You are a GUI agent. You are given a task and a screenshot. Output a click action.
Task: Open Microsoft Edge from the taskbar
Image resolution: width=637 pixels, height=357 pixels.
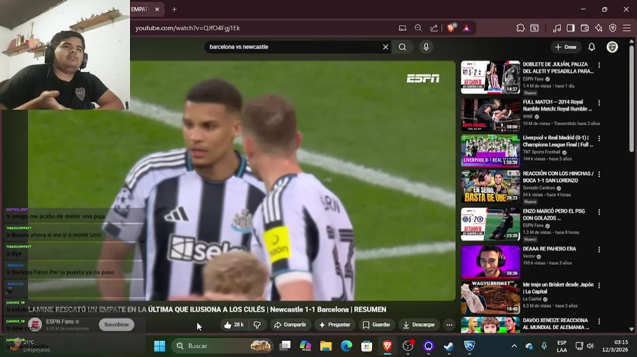pos(346,346)
